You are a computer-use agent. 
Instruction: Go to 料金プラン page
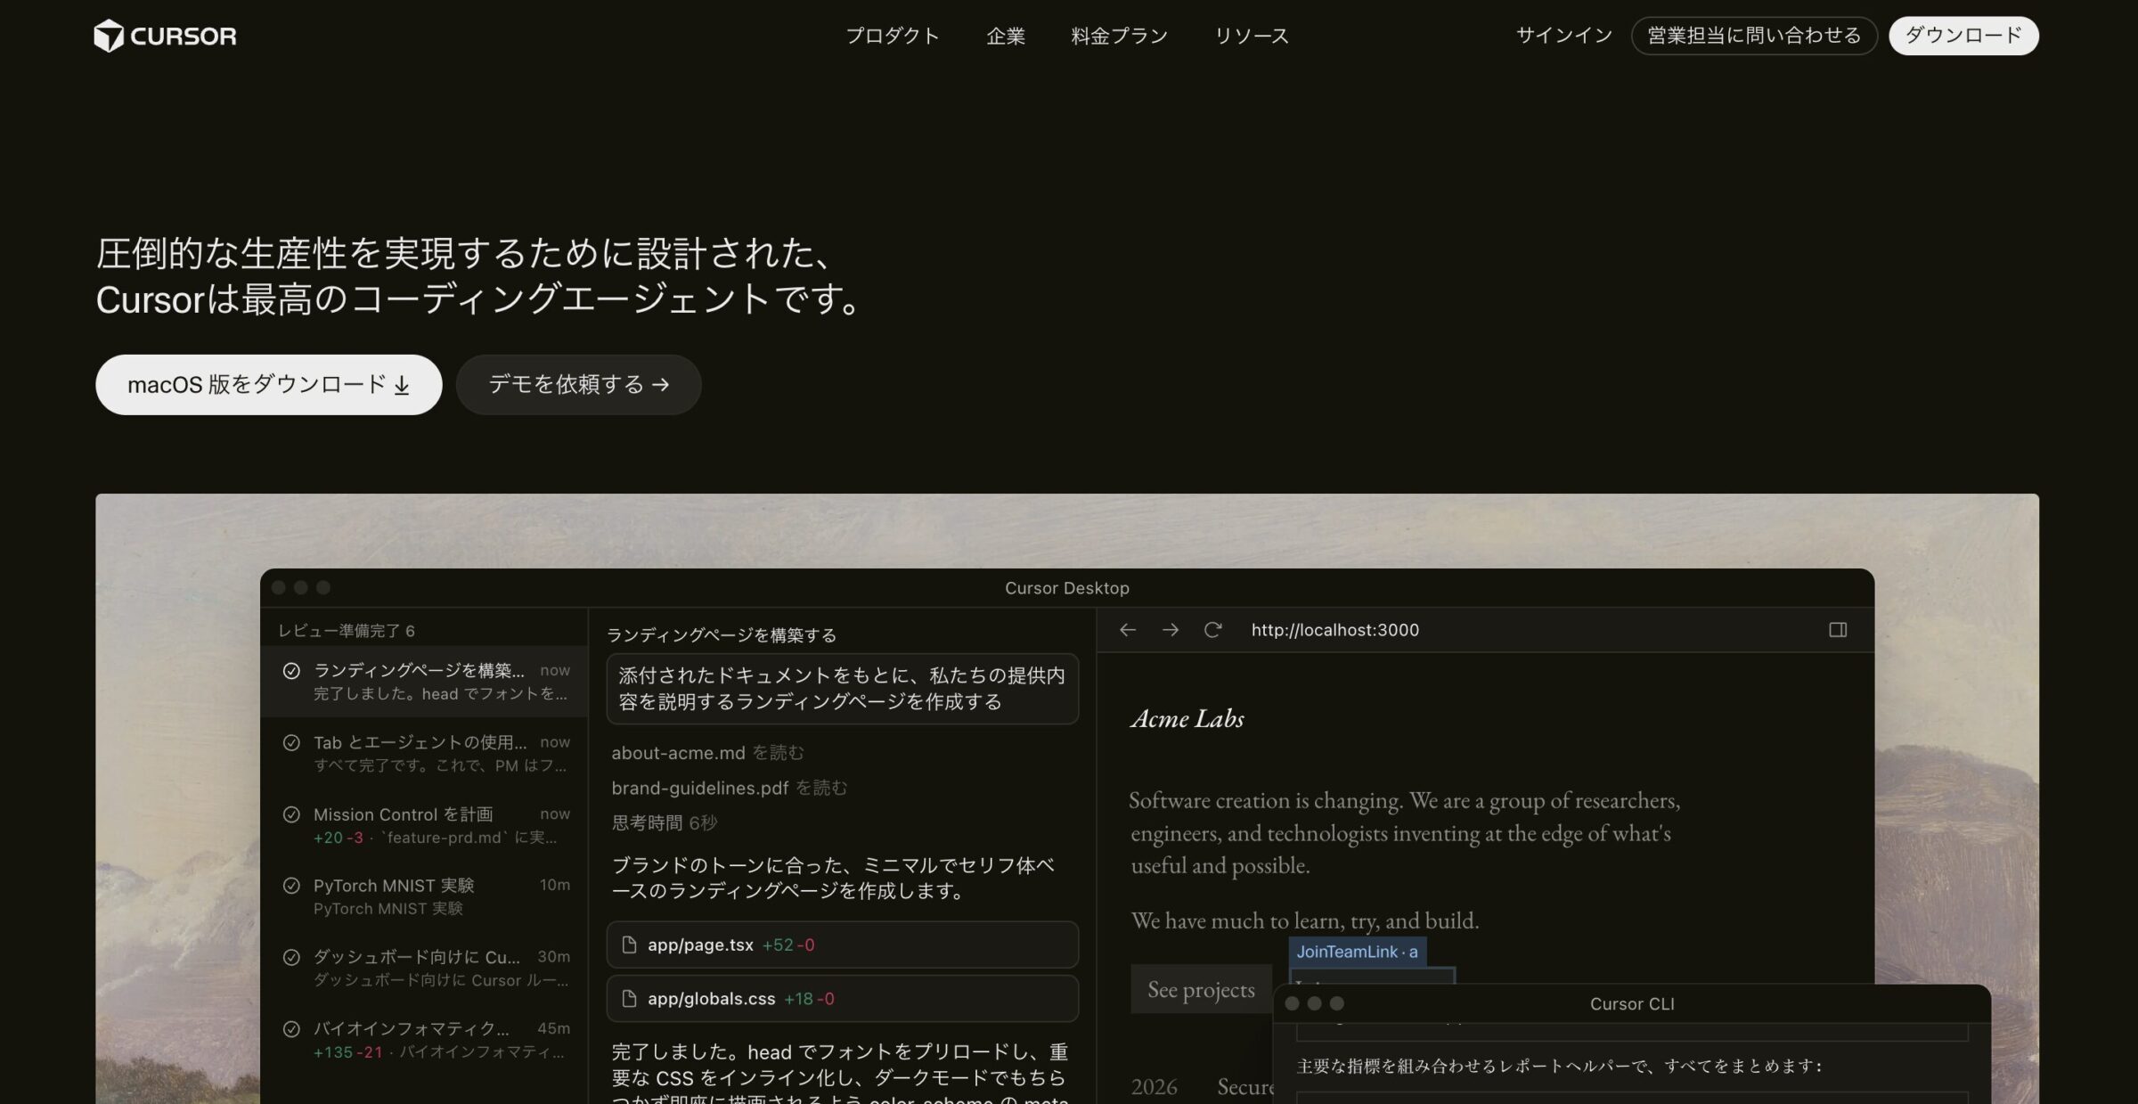point(1120,36)
